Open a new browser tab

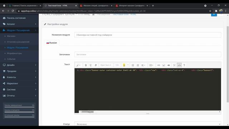(153, 6)
